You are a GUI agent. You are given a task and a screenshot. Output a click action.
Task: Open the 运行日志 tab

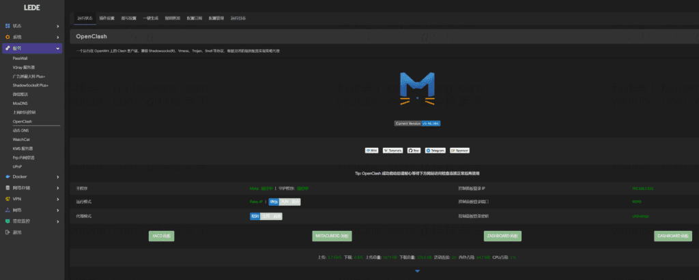tap(238, 18)
